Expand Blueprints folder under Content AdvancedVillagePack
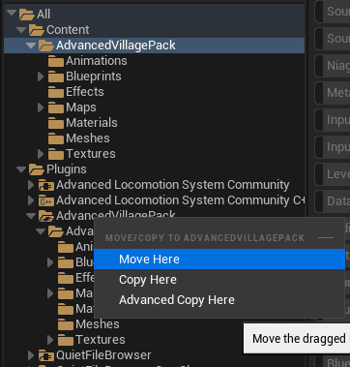 [41, 76]
